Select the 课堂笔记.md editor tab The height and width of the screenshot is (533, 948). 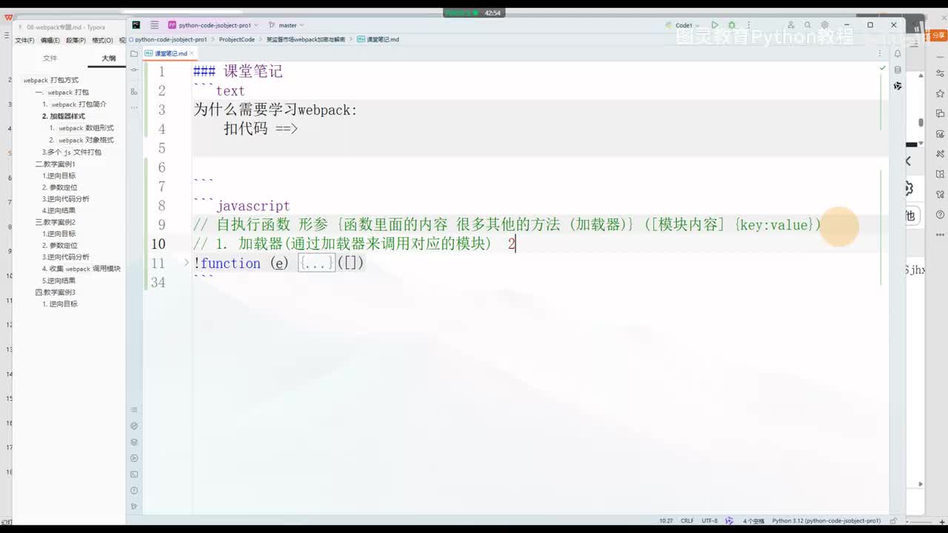[170, 53]
